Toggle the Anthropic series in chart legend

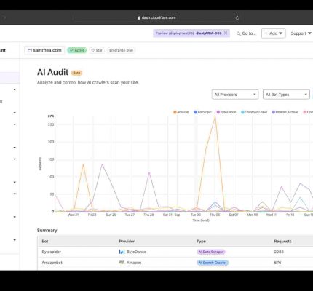coord(202,112)
